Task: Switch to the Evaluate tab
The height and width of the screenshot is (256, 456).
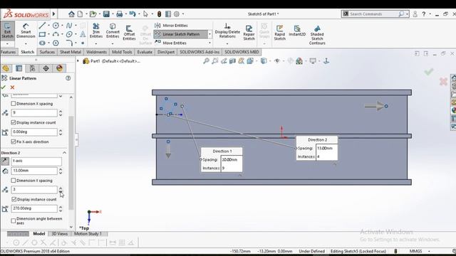Action: [145, 52]
